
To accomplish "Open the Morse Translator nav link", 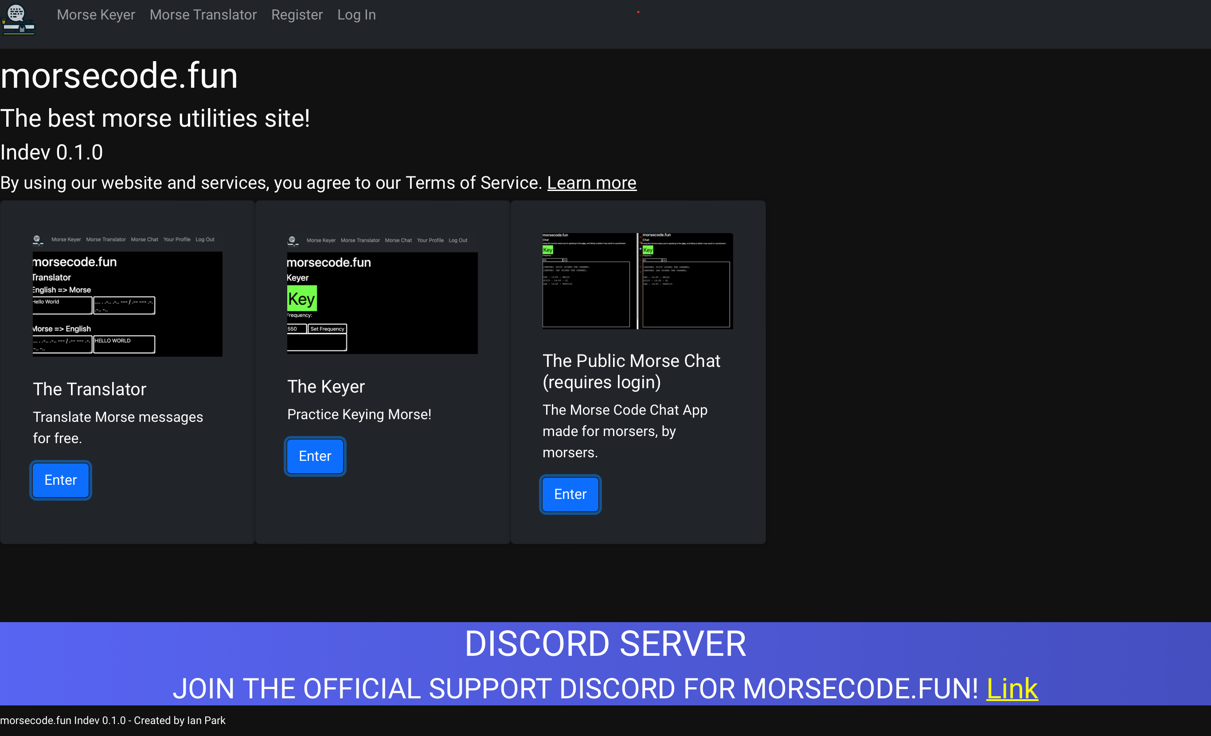I will click(203, 15).
